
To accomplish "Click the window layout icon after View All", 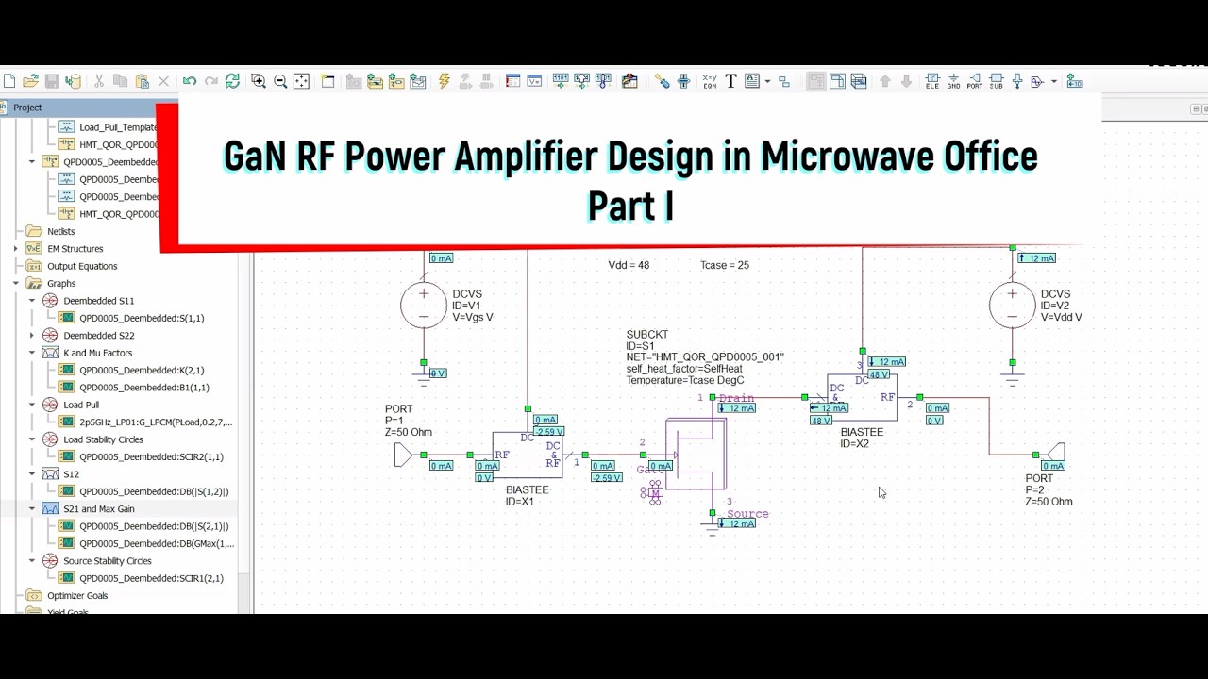I will 328,82.
